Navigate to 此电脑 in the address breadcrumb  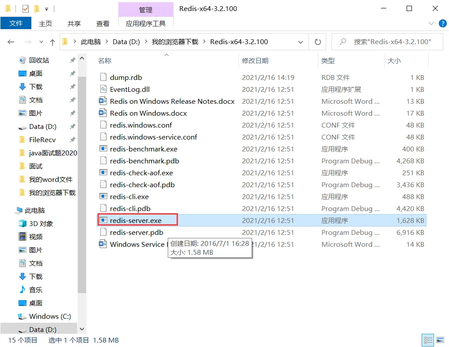point(91,42)
